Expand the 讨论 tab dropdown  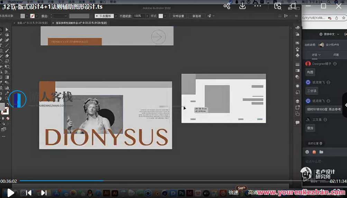[316, 55]
